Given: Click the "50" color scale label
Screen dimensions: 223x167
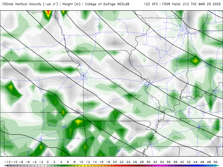Looking at the screenshot, I should 215,162.
